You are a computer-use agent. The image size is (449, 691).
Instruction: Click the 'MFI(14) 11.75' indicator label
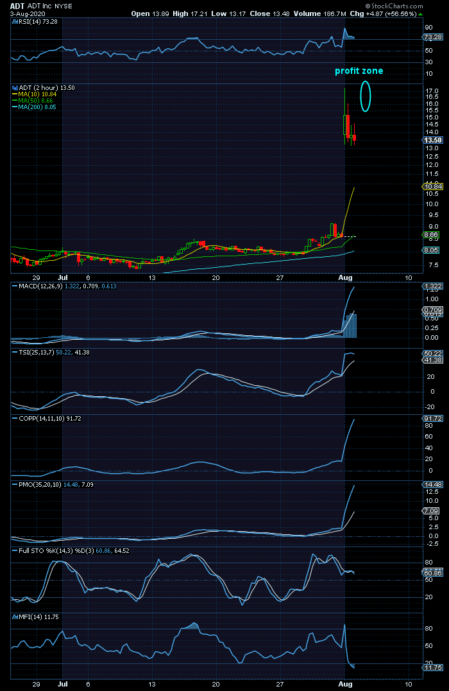tap(38, 617)
